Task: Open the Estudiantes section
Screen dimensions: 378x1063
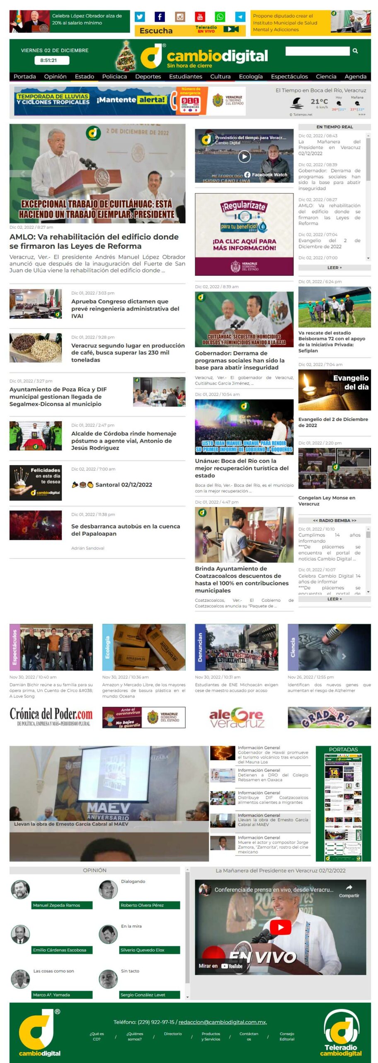Action: 186,76
